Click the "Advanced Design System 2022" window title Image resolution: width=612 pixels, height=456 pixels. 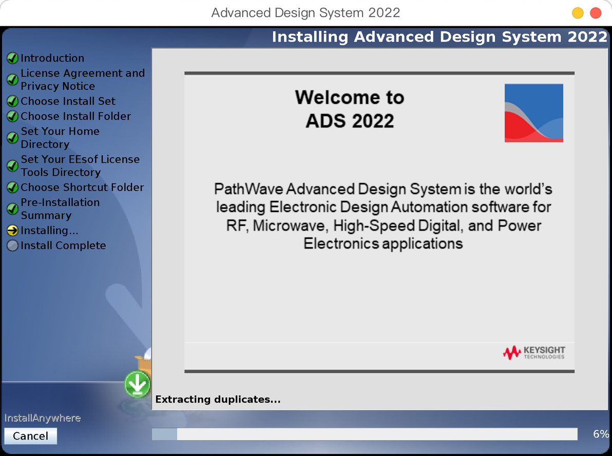point(305,13)
